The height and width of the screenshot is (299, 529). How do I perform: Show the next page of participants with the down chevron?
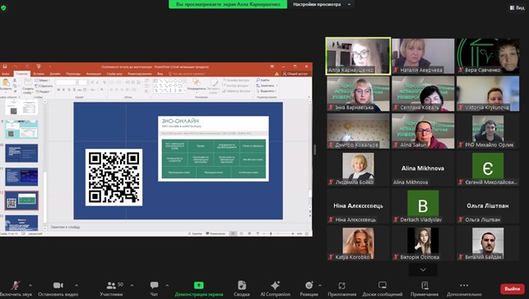click(423, 269)
